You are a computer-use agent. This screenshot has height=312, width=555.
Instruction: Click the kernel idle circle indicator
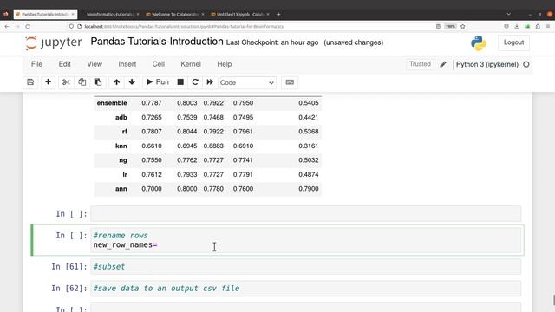click(x=526, y=64)
